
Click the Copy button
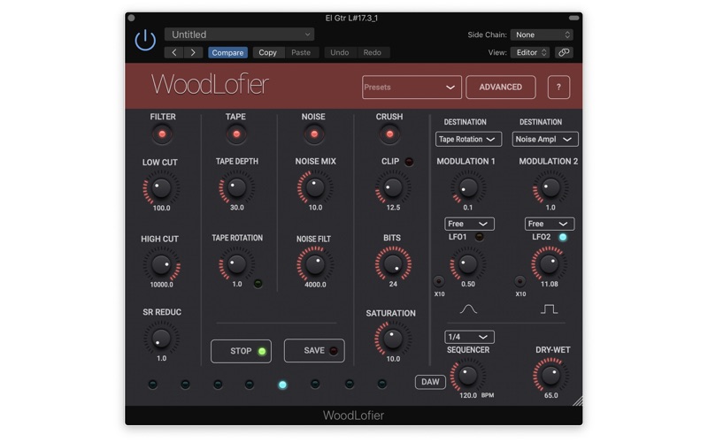pos(268,52)
